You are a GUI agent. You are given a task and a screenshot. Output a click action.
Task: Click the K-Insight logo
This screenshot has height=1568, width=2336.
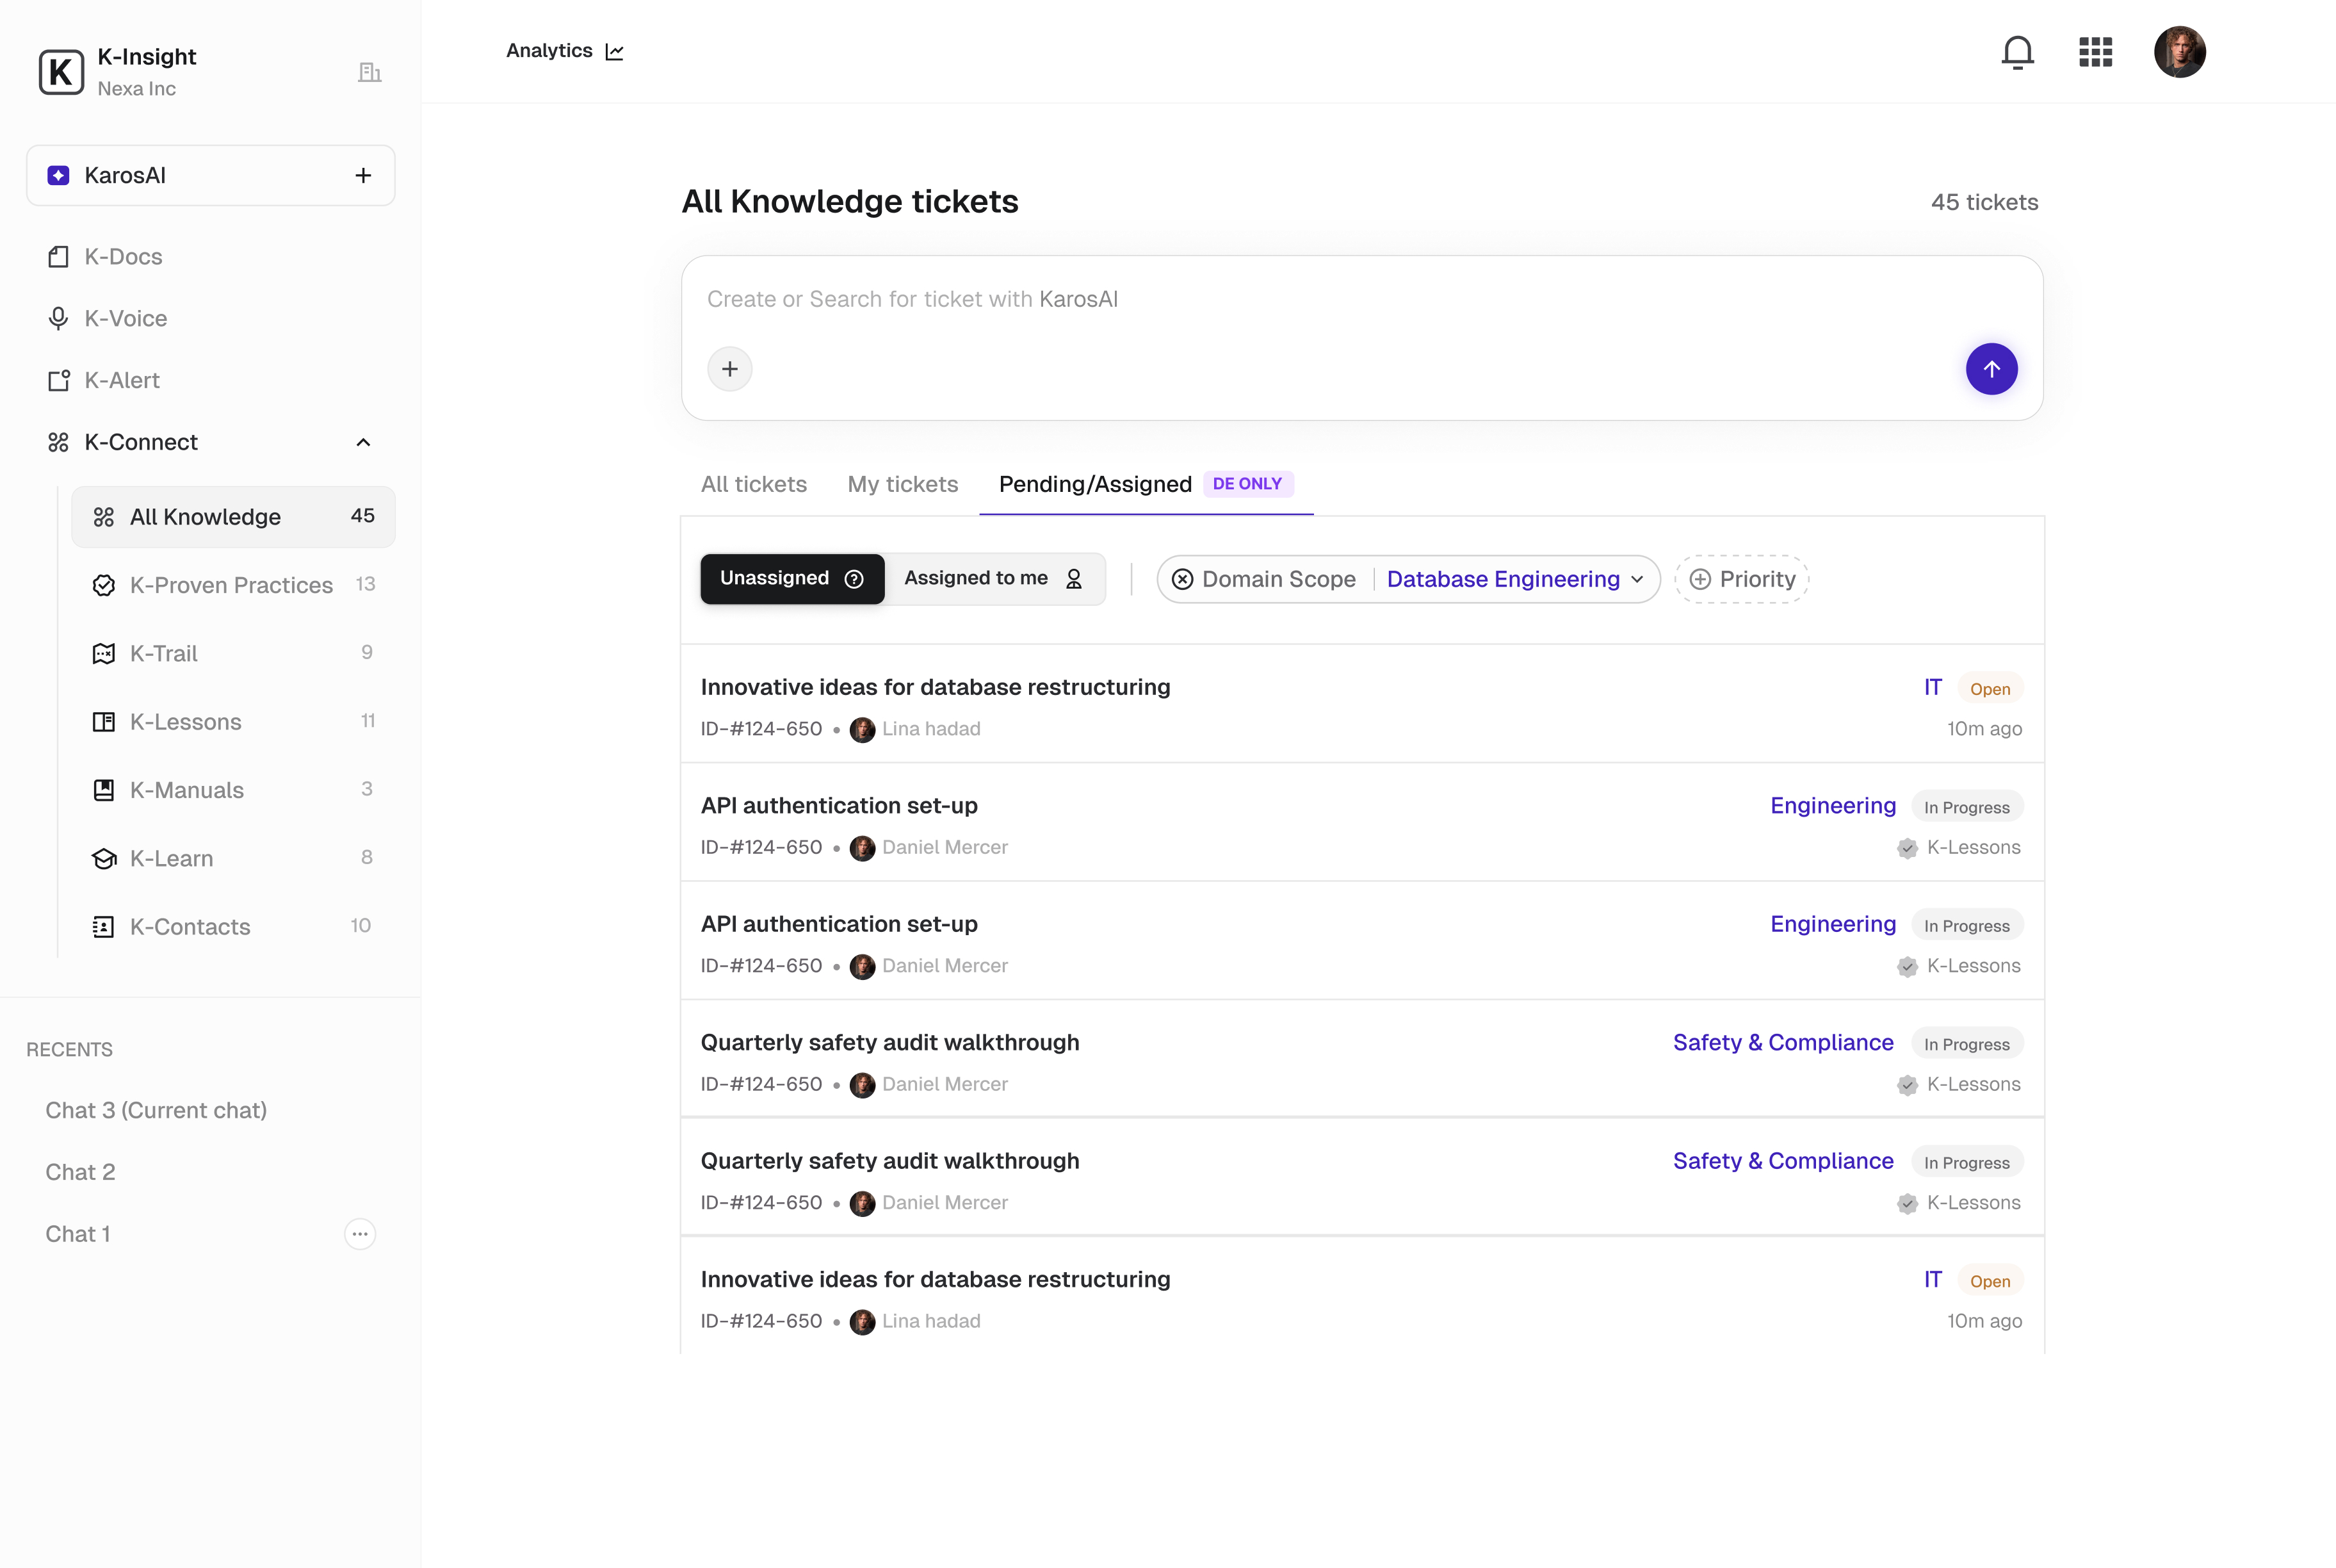(x=61, y=72)
